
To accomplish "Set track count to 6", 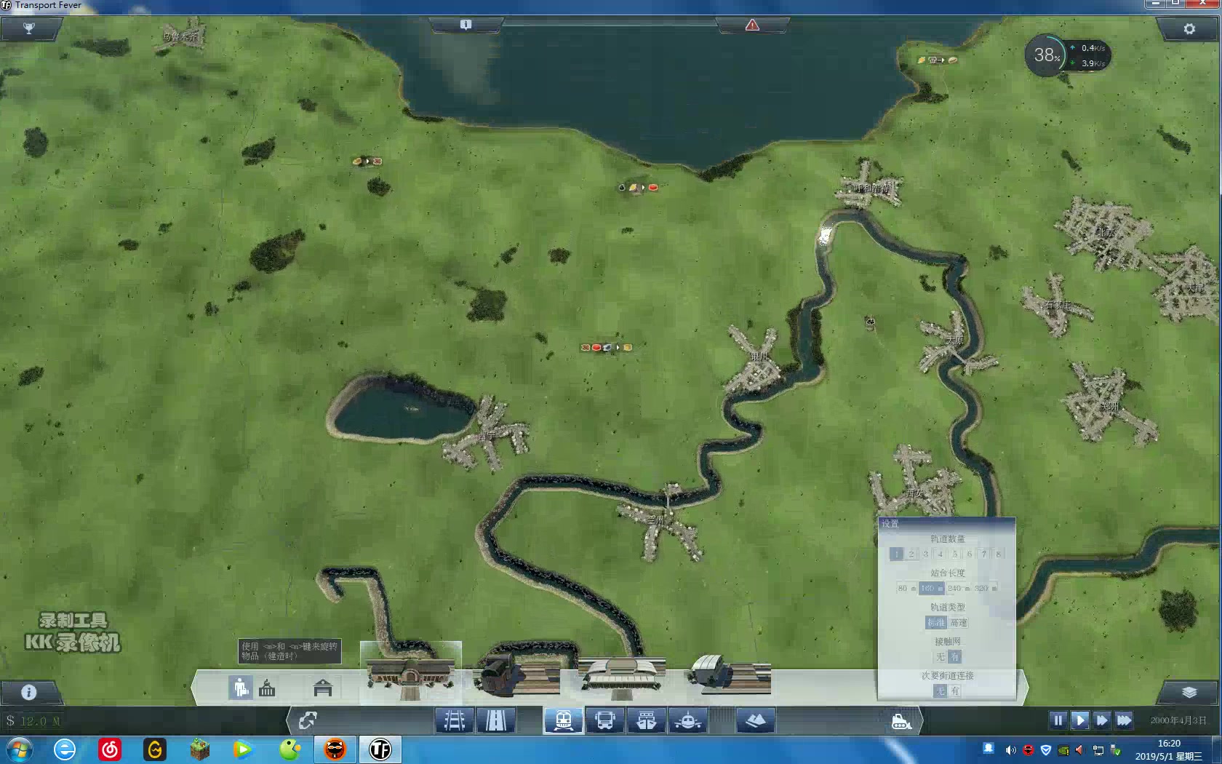I will (970, 554).
